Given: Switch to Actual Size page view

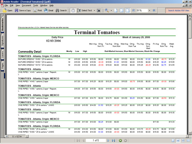Looking at the screenshot, I should click(116, 10).
